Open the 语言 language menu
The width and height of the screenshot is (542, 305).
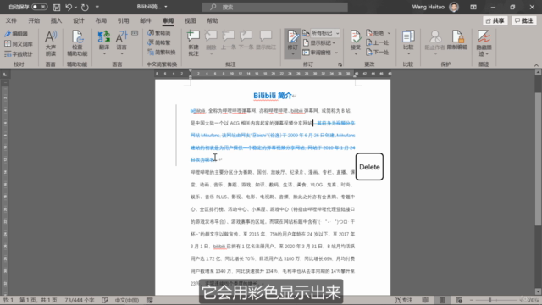(122, 43)
